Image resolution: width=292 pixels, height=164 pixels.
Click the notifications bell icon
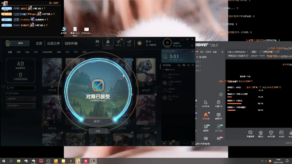(192, 46)
